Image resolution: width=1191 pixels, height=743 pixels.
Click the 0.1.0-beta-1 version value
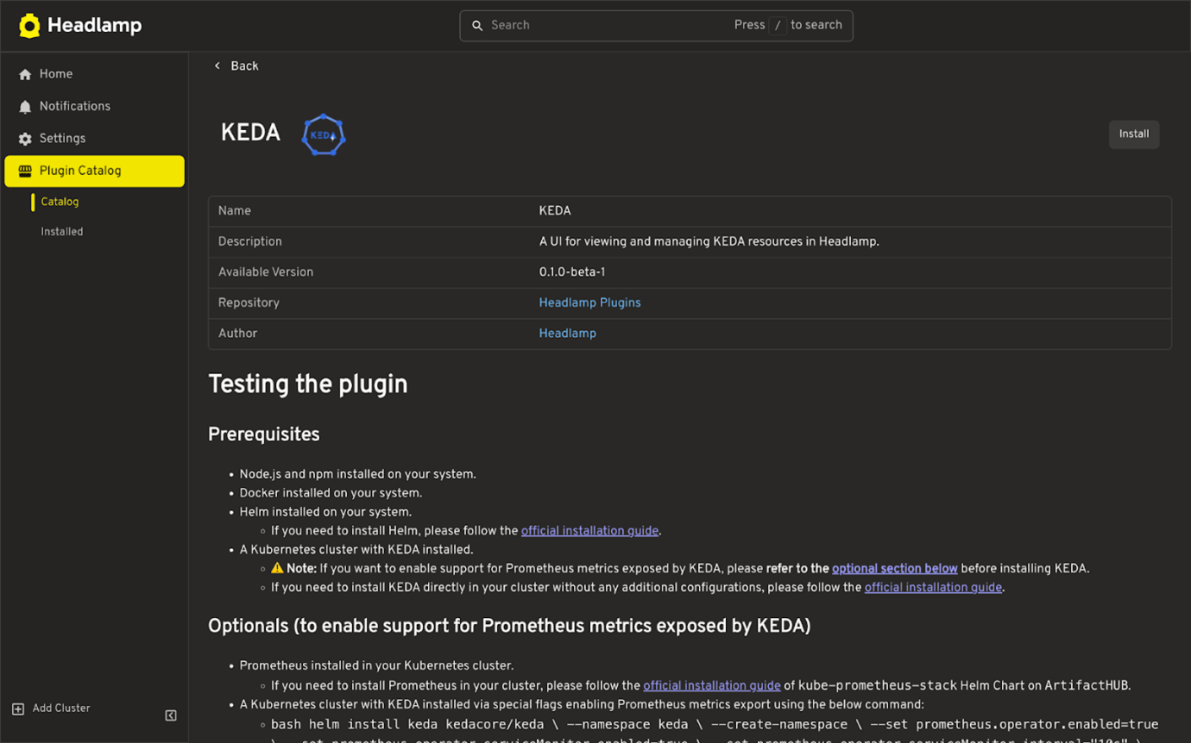572,272
